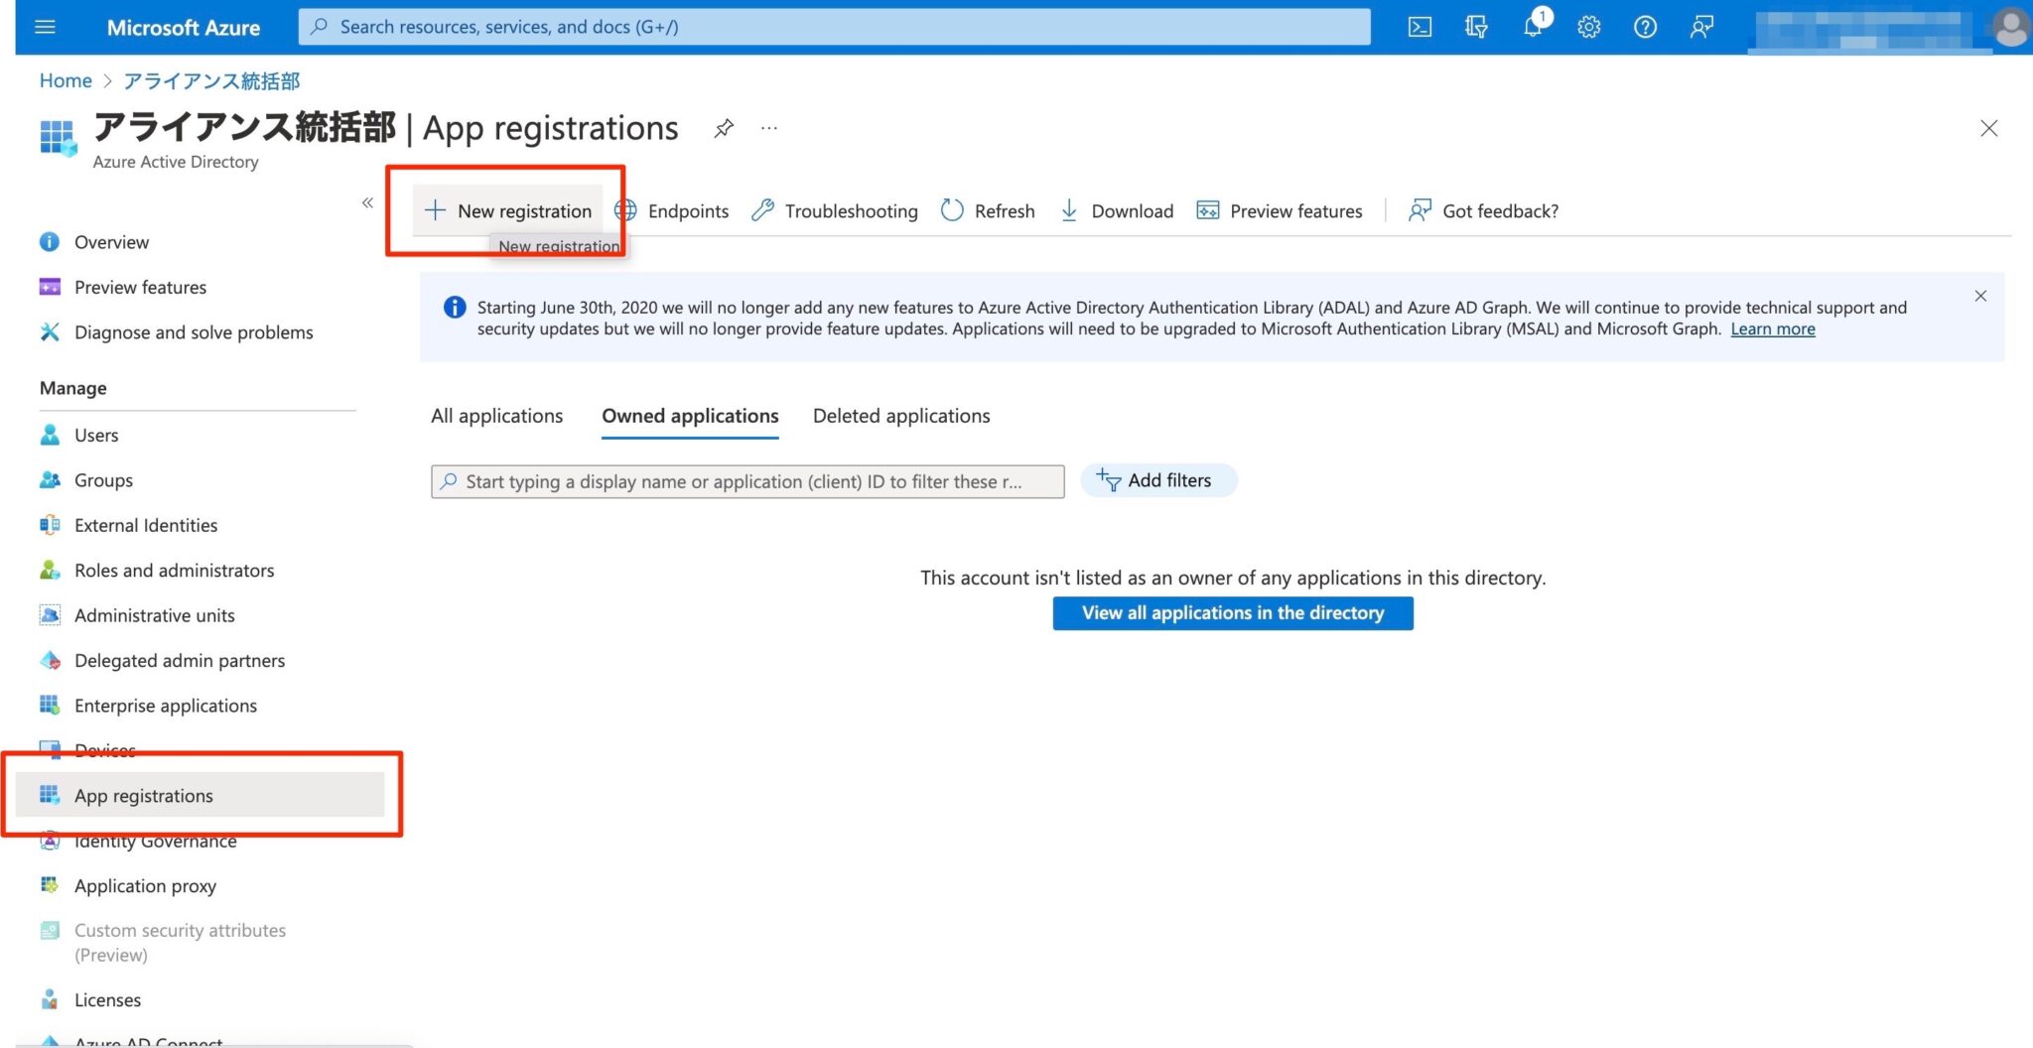The image size is (2033, 1048).
Task: Open the notifications bell
Action: [1532, 27]
